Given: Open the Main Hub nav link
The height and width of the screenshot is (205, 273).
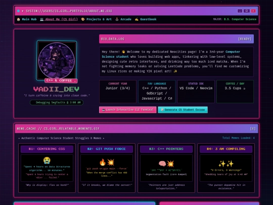Looking at the screenshot, I should [29, 19].
